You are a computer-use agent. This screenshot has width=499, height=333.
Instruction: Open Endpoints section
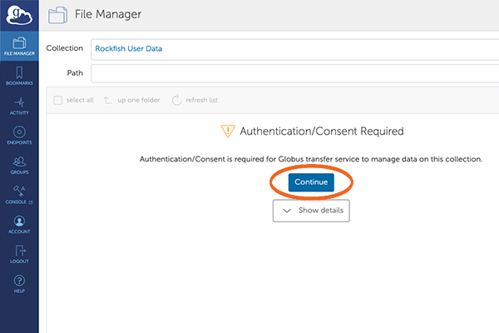(19, 136)
